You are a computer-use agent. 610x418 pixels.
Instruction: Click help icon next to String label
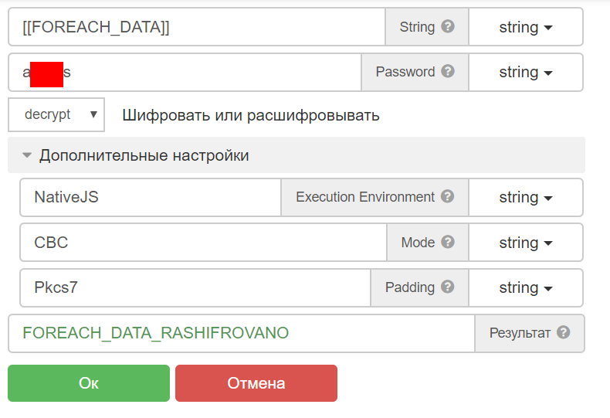[x=448, y=27]
